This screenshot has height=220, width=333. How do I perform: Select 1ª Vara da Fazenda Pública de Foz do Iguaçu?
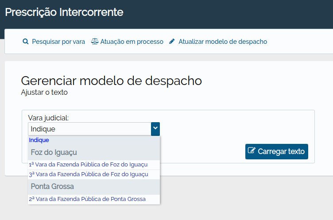pos(94,165)
